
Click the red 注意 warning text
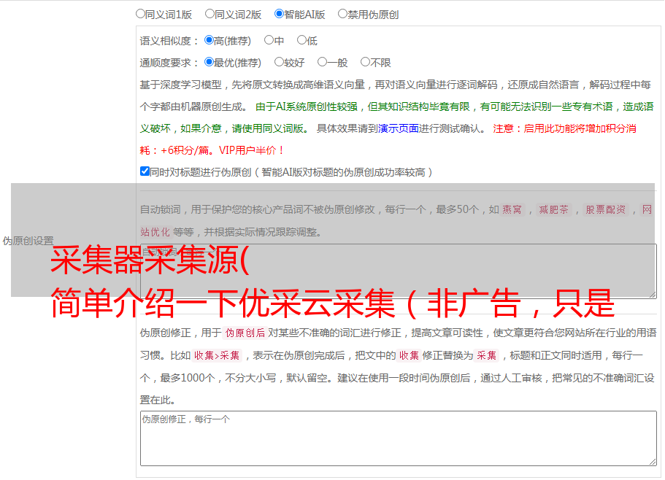click(x=388, y=139)
